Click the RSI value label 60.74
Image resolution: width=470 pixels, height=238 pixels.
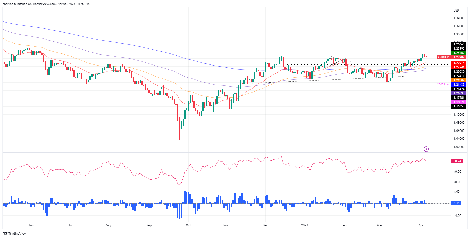[x=457, y=161]
